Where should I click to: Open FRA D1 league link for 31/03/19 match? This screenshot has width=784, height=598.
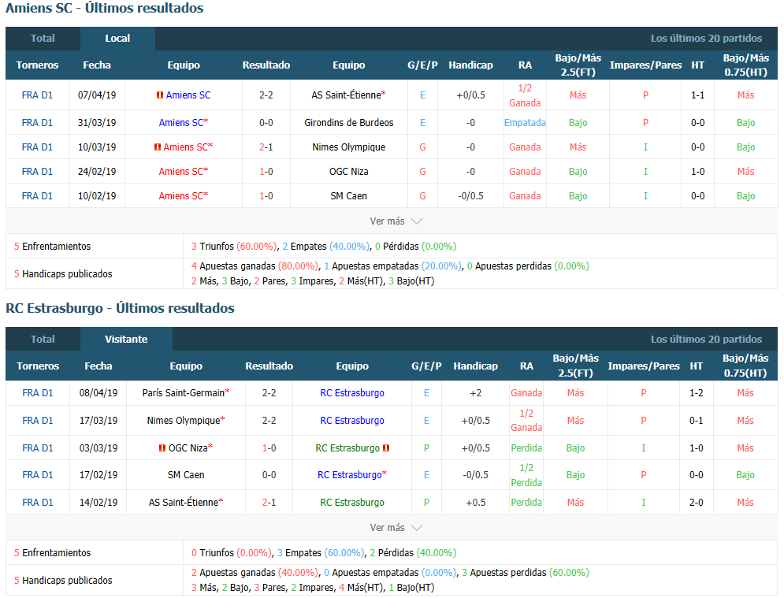coord(37,122)
